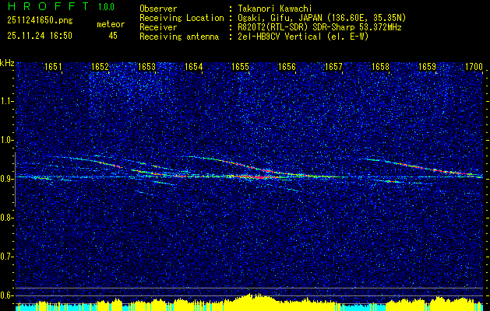
Task: Click time marker 1700
Action: [x=474, y=66]
